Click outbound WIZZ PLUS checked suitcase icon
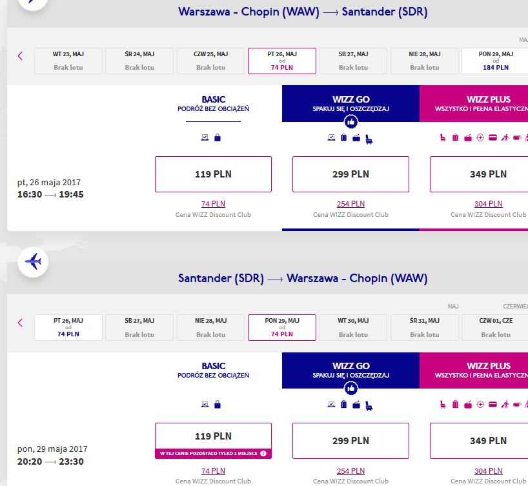Screen dimensions: 528x486 (455, 137)
